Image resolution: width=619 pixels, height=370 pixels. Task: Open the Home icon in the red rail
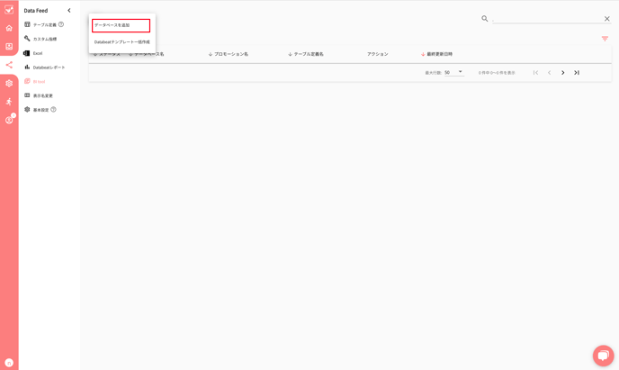point(9,28)
